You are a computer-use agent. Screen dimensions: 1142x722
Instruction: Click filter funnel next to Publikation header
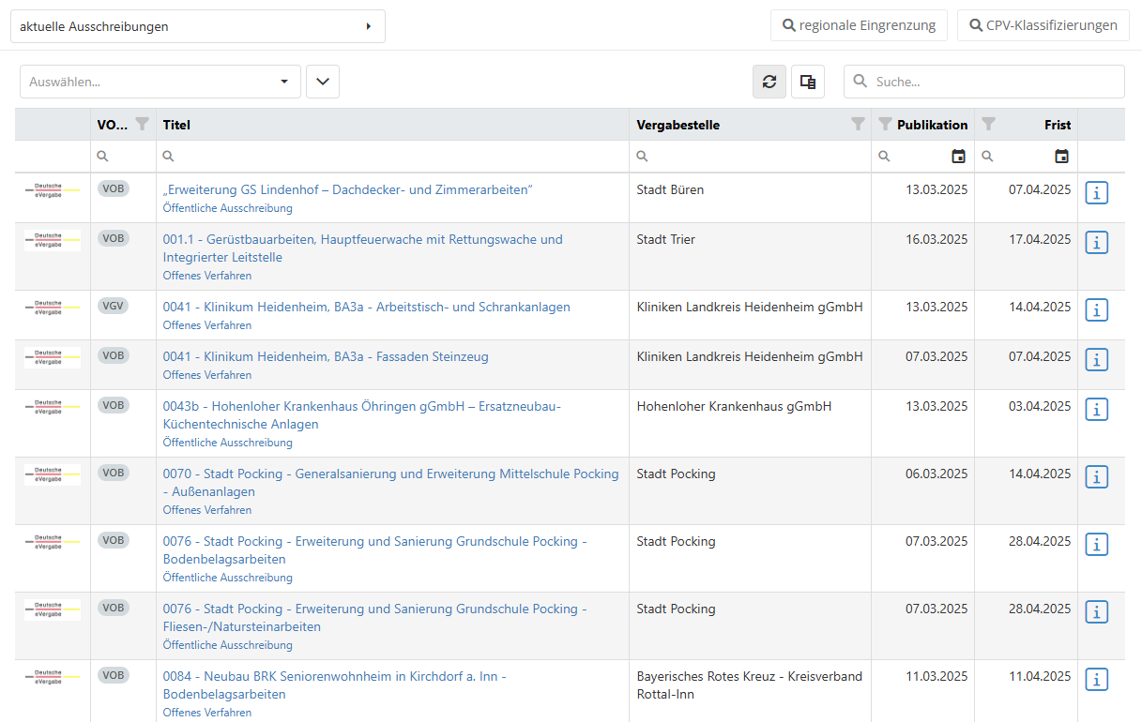(885, 124)
